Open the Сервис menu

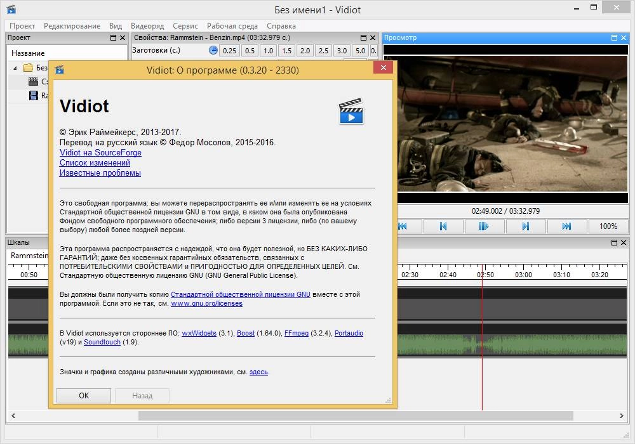pos(185,26)
